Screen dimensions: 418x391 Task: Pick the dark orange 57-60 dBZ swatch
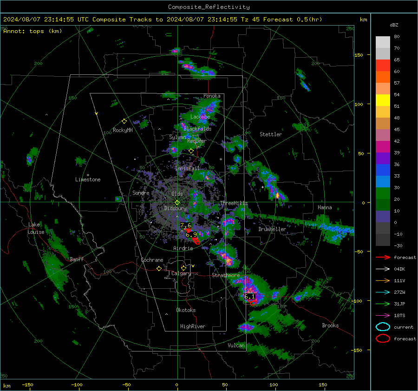[x=383, y=77]
